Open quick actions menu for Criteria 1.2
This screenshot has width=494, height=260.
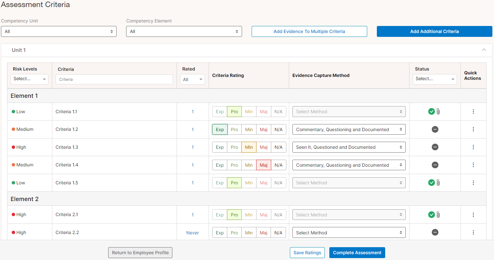[473, 129]
